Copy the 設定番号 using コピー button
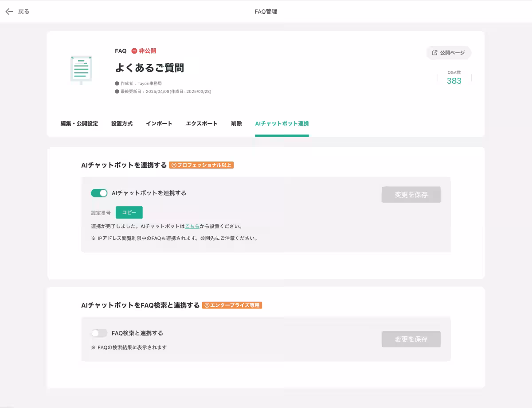Screen dimensions: 532x408 pos(129,212)
